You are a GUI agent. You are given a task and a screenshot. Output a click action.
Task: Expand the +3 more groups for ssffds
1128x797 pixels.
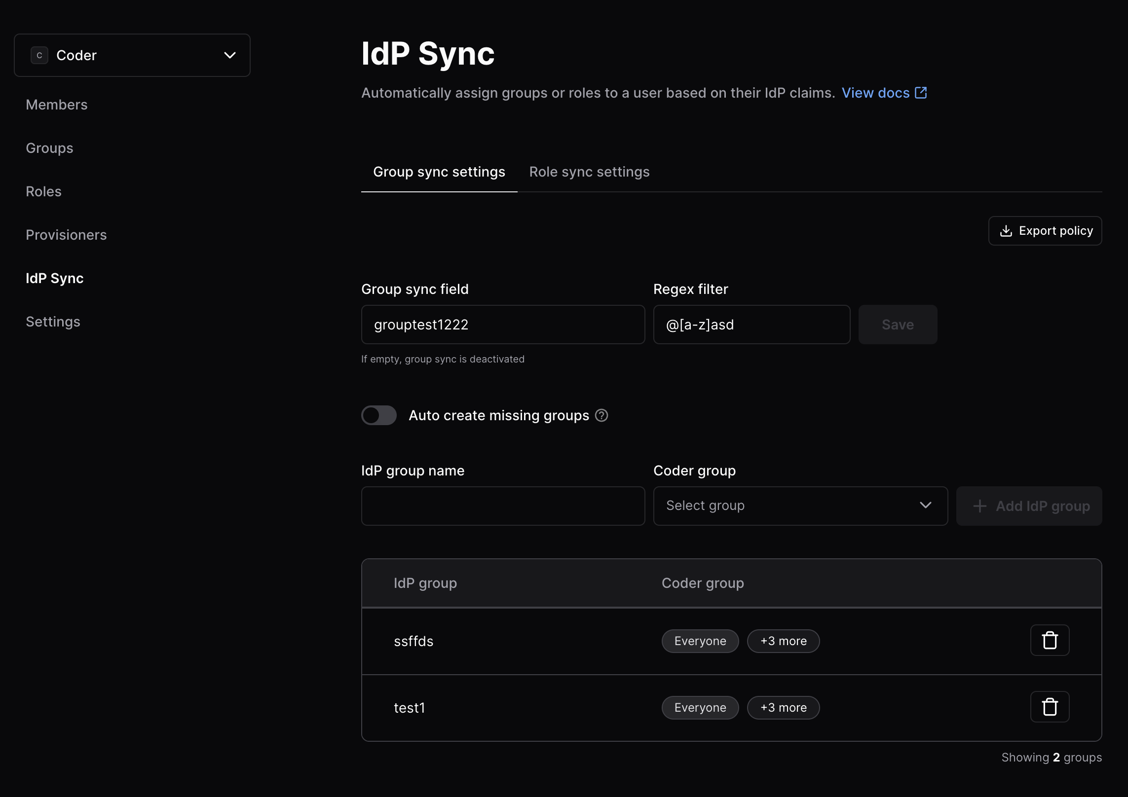tap(783, 641)
